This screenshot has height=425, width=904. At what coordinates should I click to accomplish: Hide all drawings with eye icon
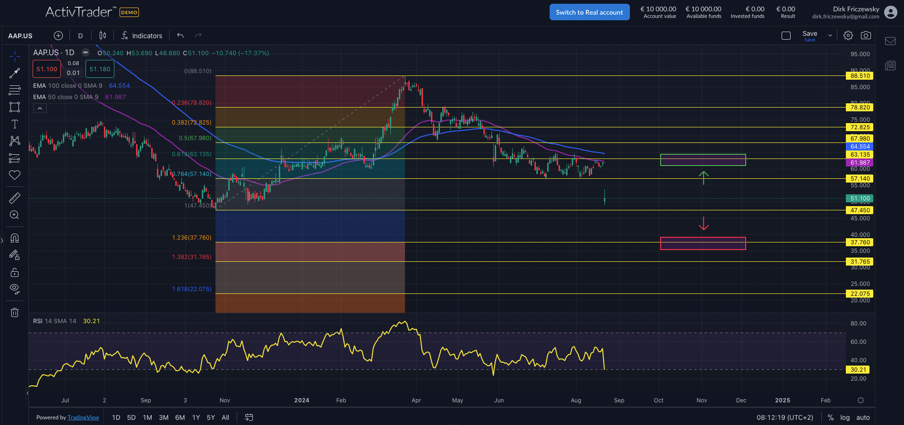(x=15, y=289)
